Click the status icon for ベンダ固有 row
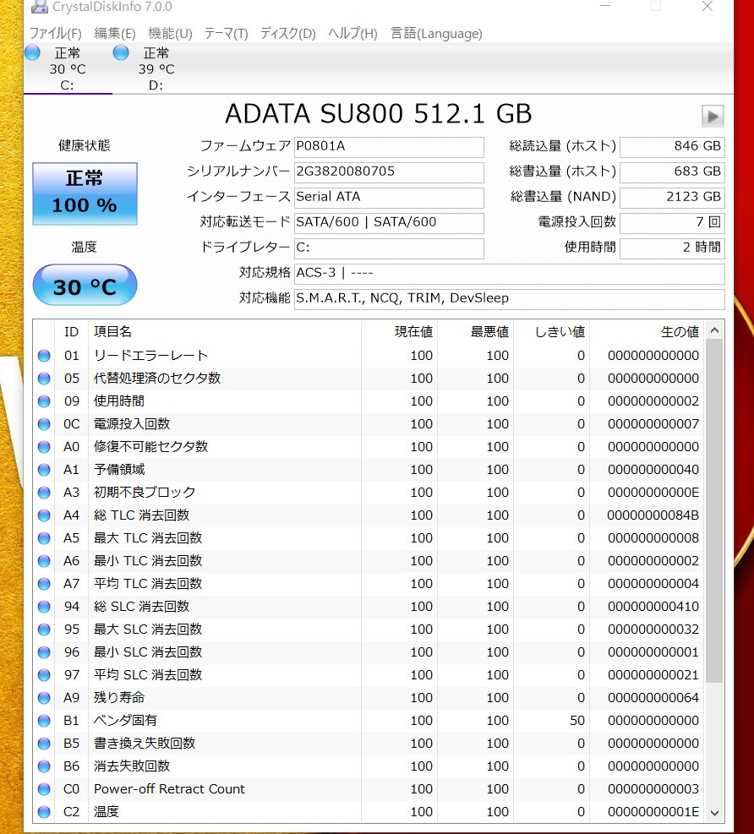 point(44,722)
